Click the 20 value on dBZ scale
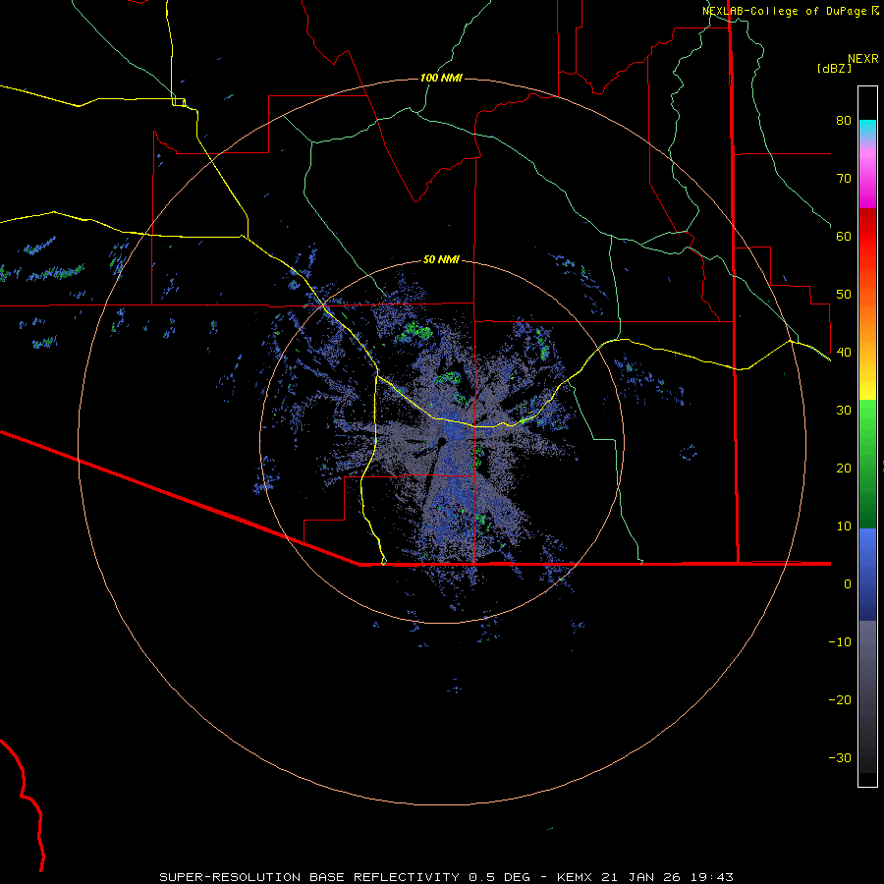 coord(844,468)
